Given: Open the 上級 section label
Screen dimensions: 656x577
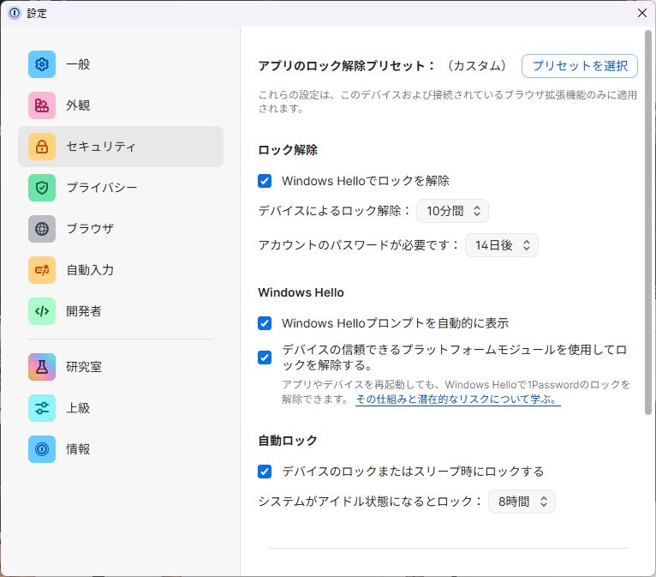Looking at the screenshot, I should [78, 408].
